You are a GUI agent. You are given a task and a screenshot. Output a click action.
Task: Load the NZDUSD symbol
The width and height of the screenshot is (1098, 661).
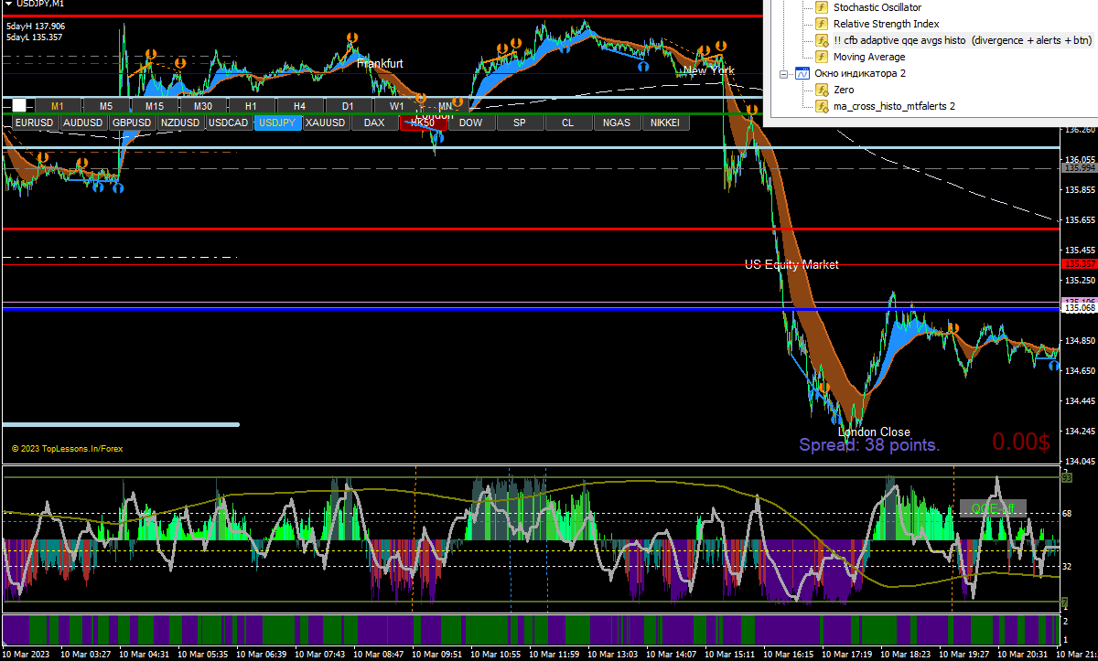click(180, 123)
